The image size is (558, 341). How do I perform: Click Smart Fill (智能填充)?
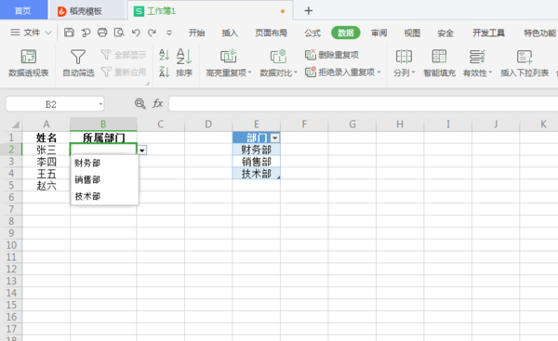[439, 63]
